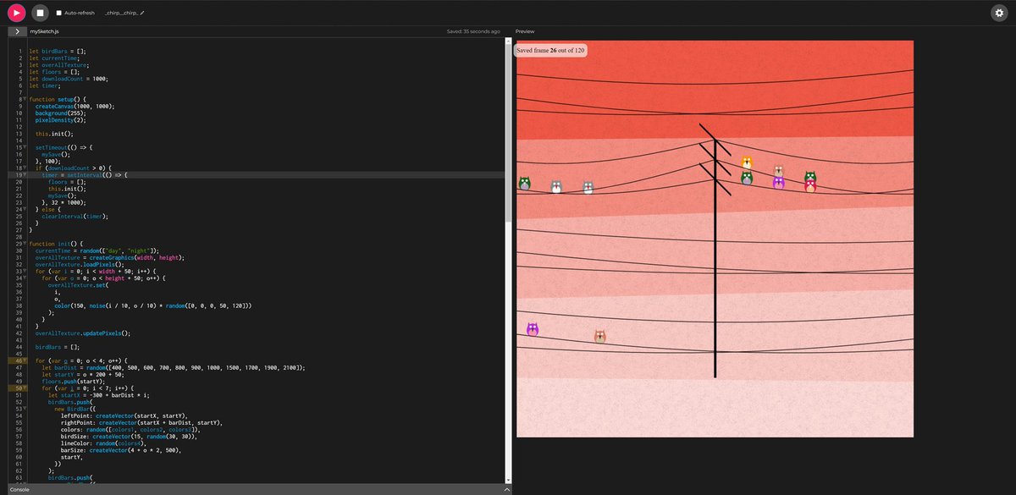1016x495 pixels.
Task: Expand the sketch files sidebar chevron
Action: (x=17, y=31)
